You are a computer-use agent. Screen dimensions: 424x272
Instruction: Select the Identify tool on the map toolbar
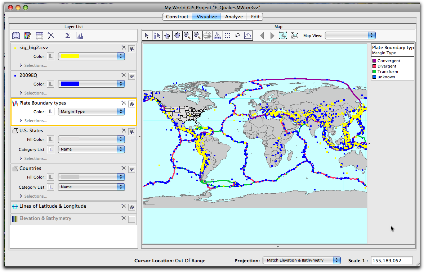157,35
